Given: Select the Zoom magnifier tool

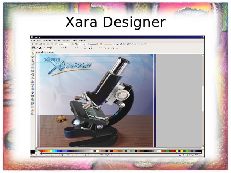Looking at the screenshot, I should pos(33,114).
